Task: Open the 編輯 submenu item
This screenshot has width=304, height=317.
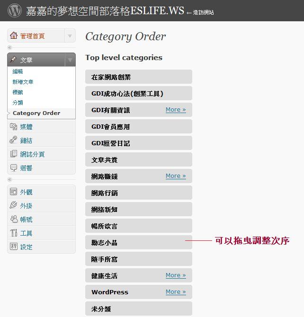Action: coord(18,71)
